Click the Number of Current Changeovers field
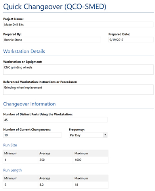This screenshot has height=191, width=155. tap(32, 135)
